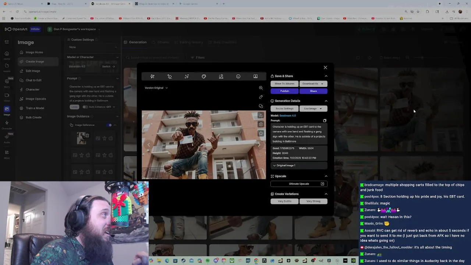Select the sparkle enhance tool

click(187, 76)
